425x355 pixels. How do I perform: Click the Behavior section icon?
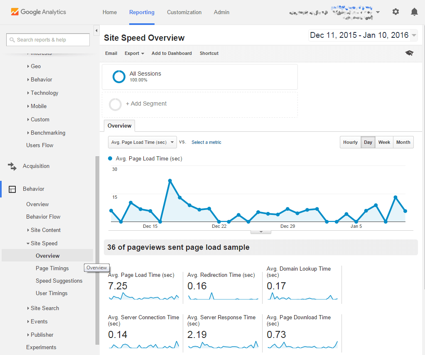[12, 189]
